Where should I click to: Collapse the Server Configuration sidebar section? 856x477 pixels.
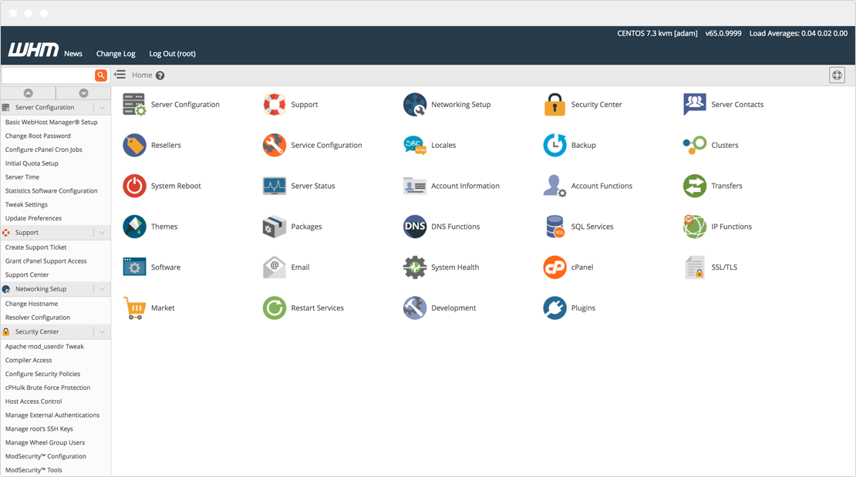[x=103, y=108]
